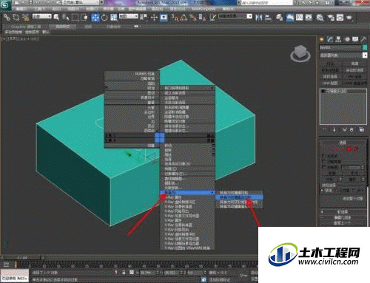Screen dimensions: 370x283
Task: Select the red Polygon sub-object level icon
Action: tap(349, 149)
